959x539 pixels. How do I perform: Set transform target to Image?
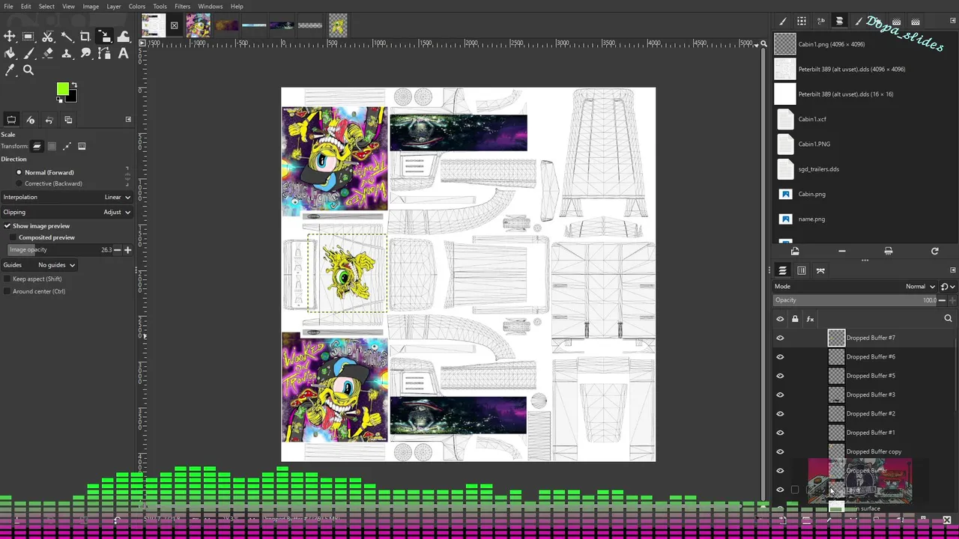pyautogui.click(x=82, y=146)
